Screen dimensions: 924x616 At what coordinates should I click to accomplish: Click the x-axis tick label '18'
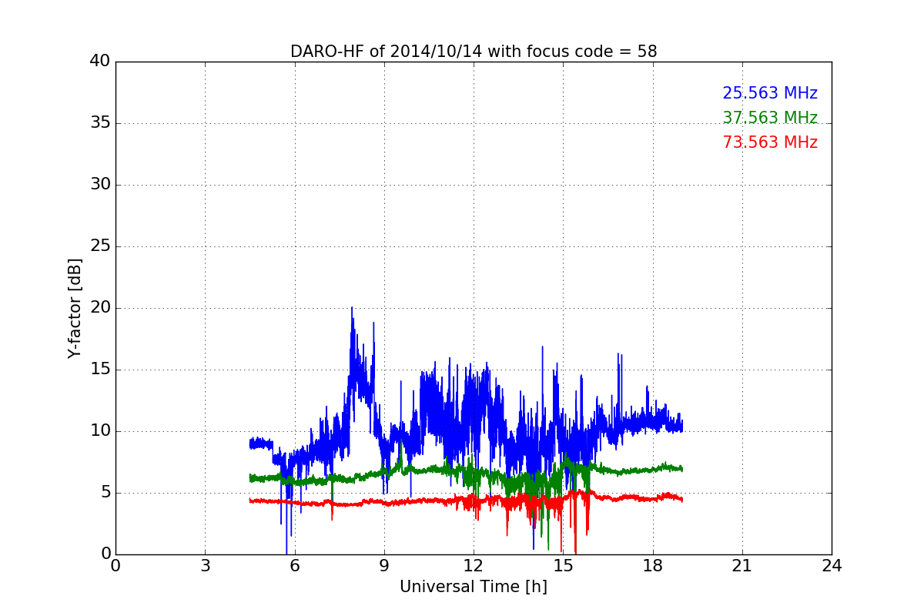(653, 565)
